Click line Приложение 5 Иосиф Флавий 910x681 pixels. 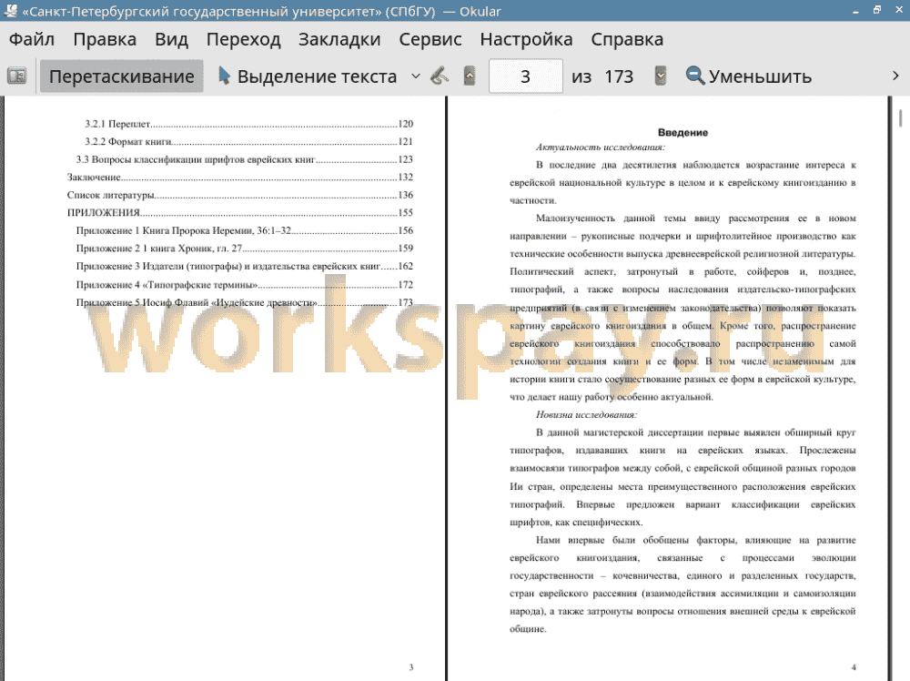[244, 302]
